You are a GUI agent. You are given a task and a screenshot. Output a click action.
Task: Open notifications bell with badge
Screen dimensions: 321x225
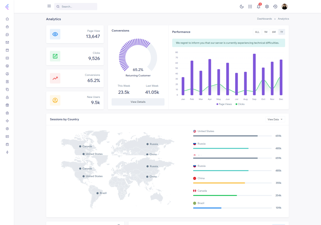[x=259, y=7]
